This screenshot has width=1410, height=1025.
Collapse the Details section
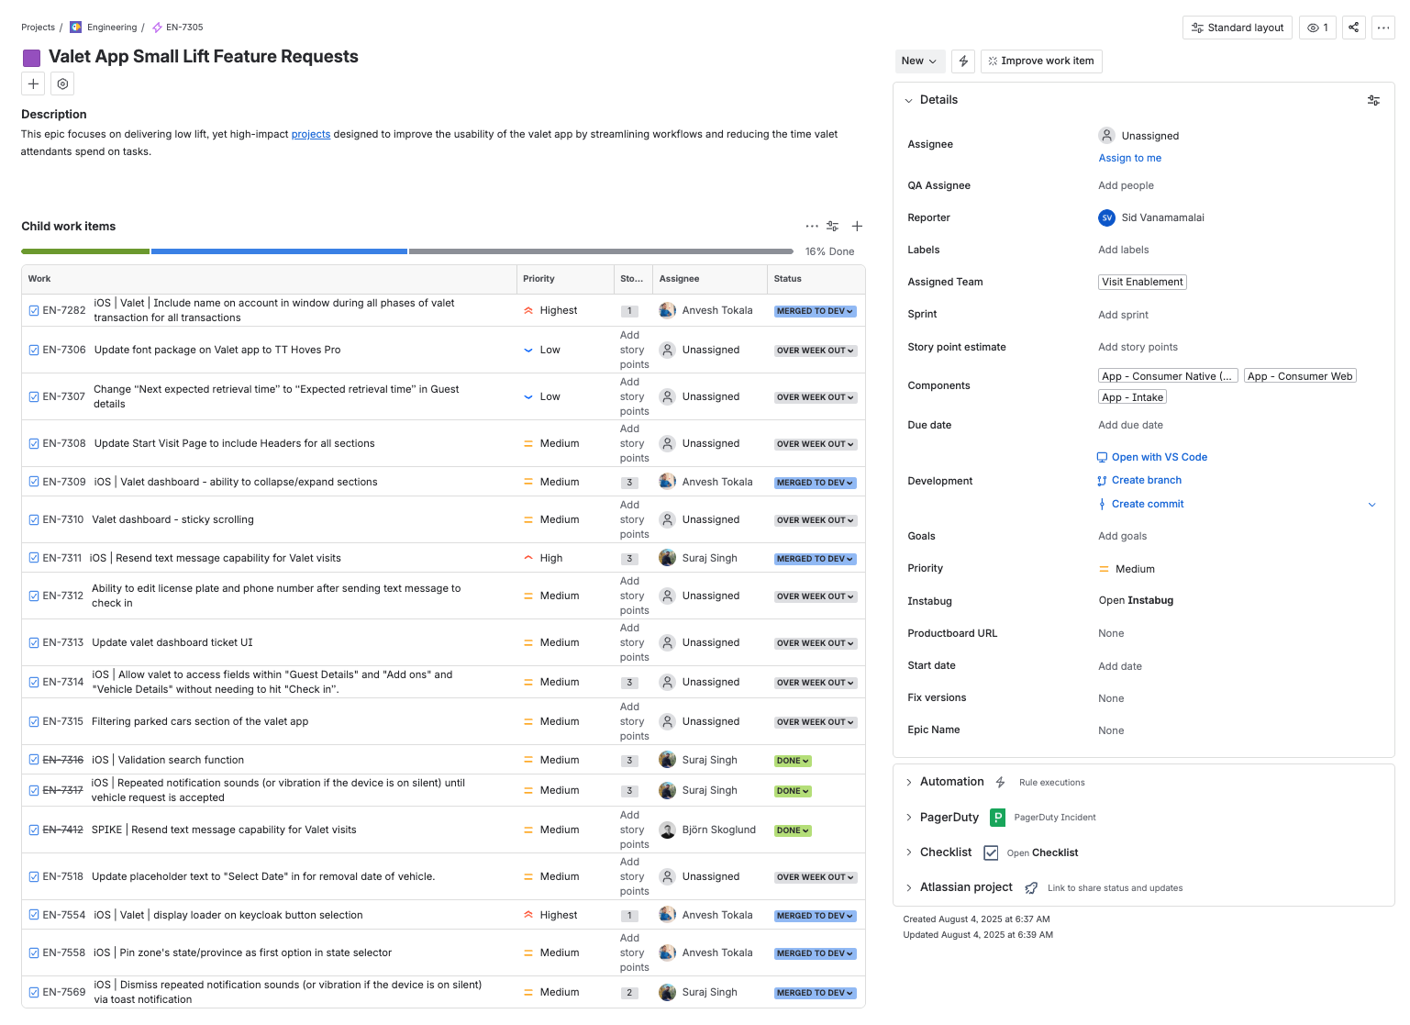909,101
